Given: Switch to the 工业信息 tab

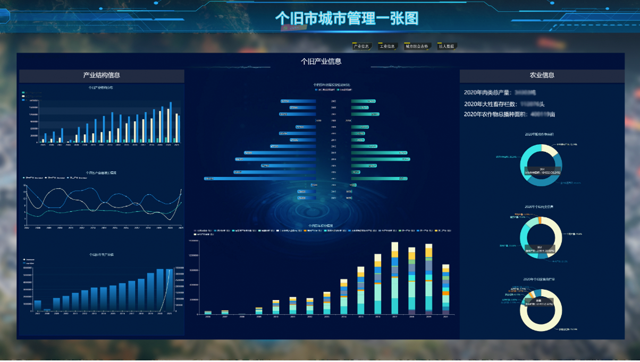Looking at the screenshot, I should [x=388, y=47].
